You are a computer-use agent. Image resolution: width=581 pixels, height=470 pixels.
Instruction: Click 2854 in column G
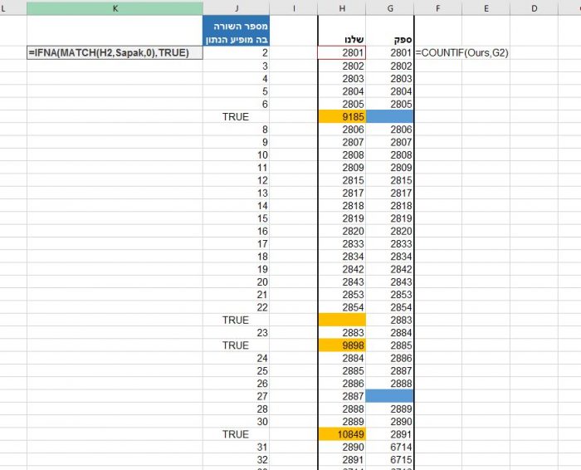[390, 307]
